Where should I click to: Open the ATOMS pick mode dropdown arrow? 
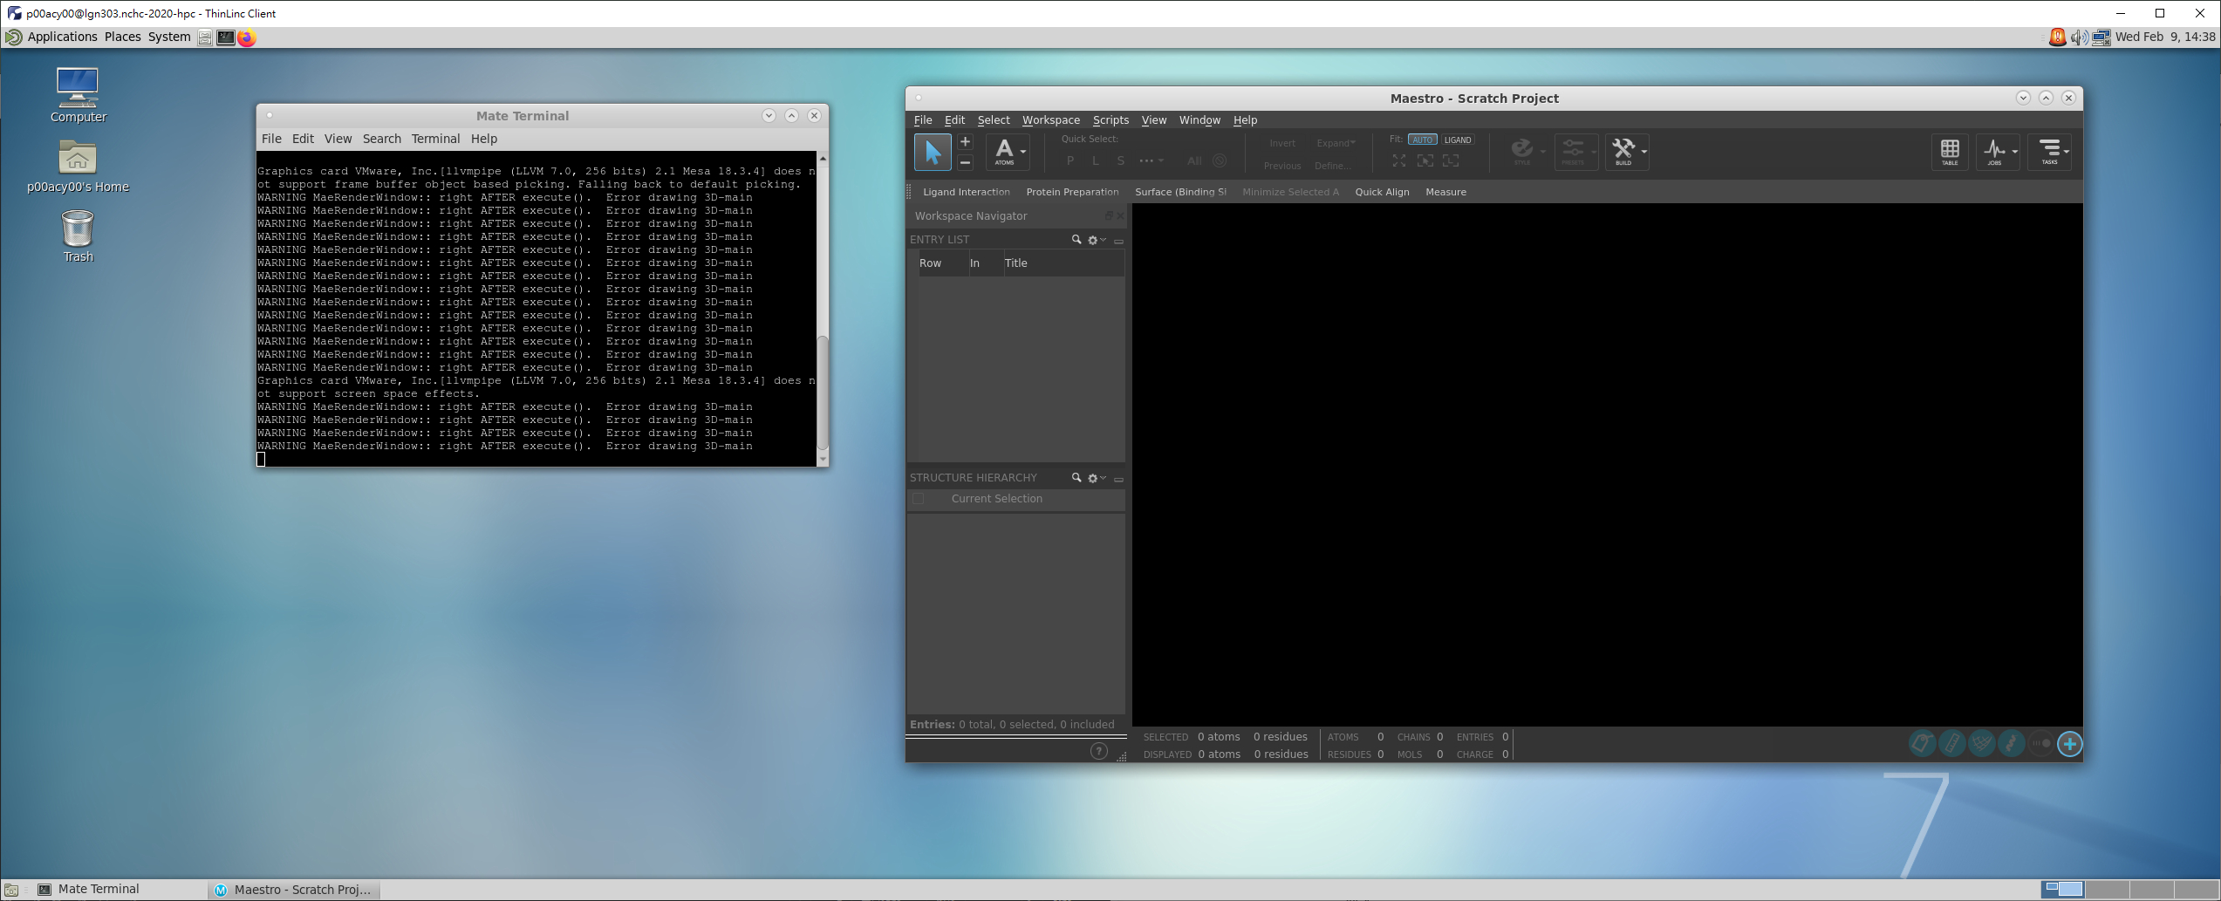point(1023,152)
